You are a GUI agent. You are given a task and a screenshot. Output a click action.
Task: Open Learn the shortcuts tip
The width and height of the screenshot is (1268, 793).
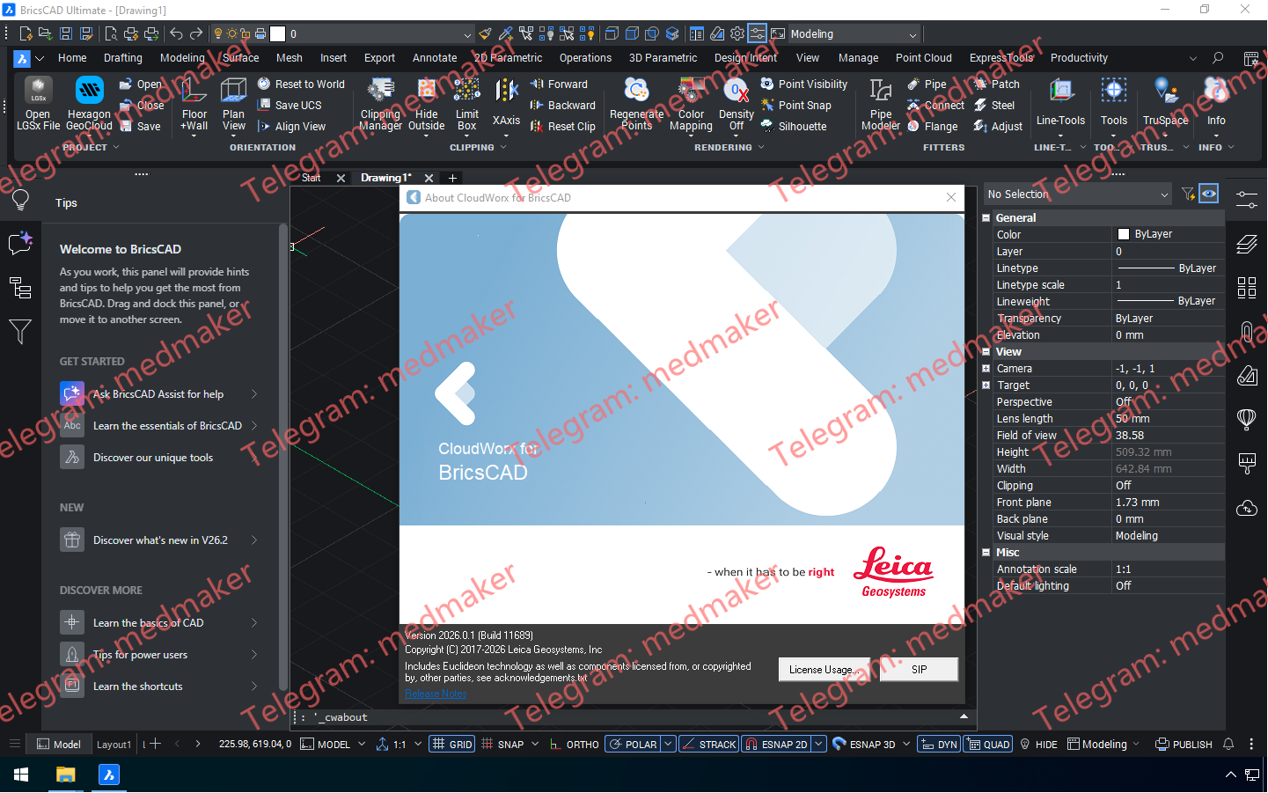159,687
